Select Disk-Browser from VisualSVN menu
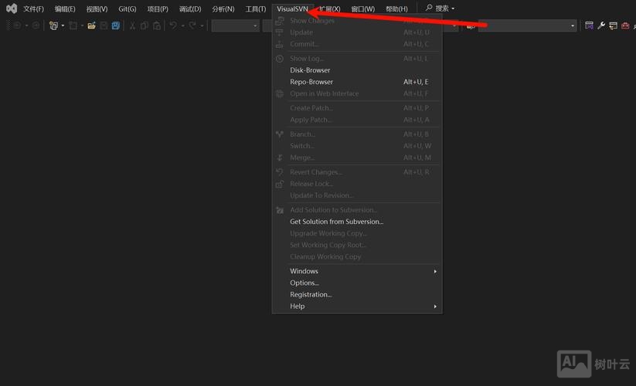This screenshot has width=636, height=386. [x=310, y=70]
